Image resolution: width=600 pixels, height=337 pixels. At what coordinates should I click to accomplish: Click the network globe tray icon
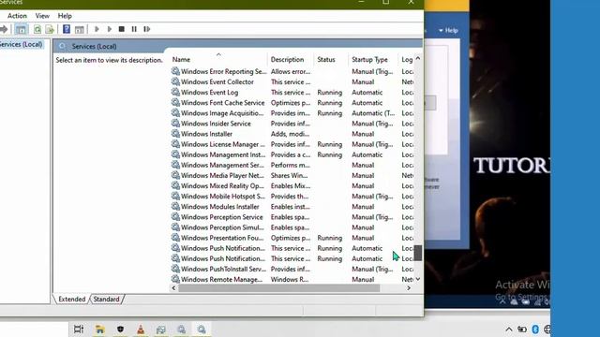(547, 329)
